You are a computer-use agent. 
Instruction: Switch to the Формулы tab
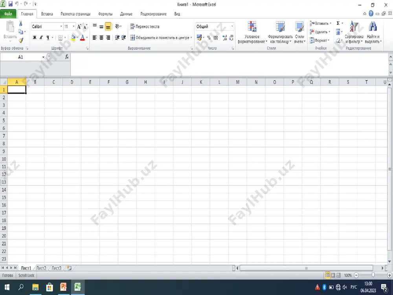[105, 14]
